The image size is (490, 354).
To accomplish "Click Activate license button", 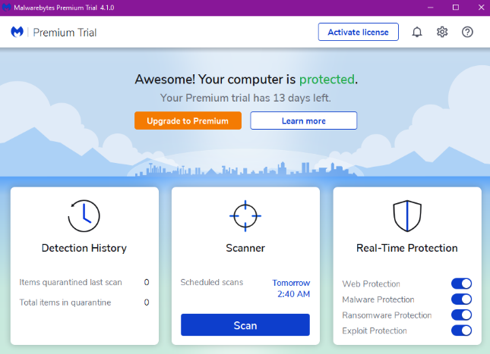I will click(x=358, y=32).
